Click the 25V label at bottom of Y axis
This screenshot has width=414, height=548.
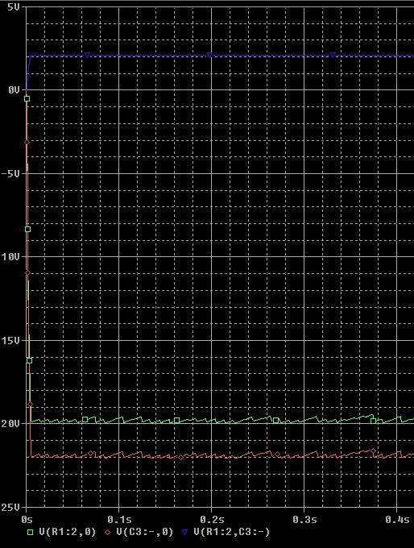point(10,508)
